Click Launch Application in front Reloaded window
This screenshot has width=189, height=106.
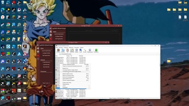pyautogui.click(x=46, y=51)
